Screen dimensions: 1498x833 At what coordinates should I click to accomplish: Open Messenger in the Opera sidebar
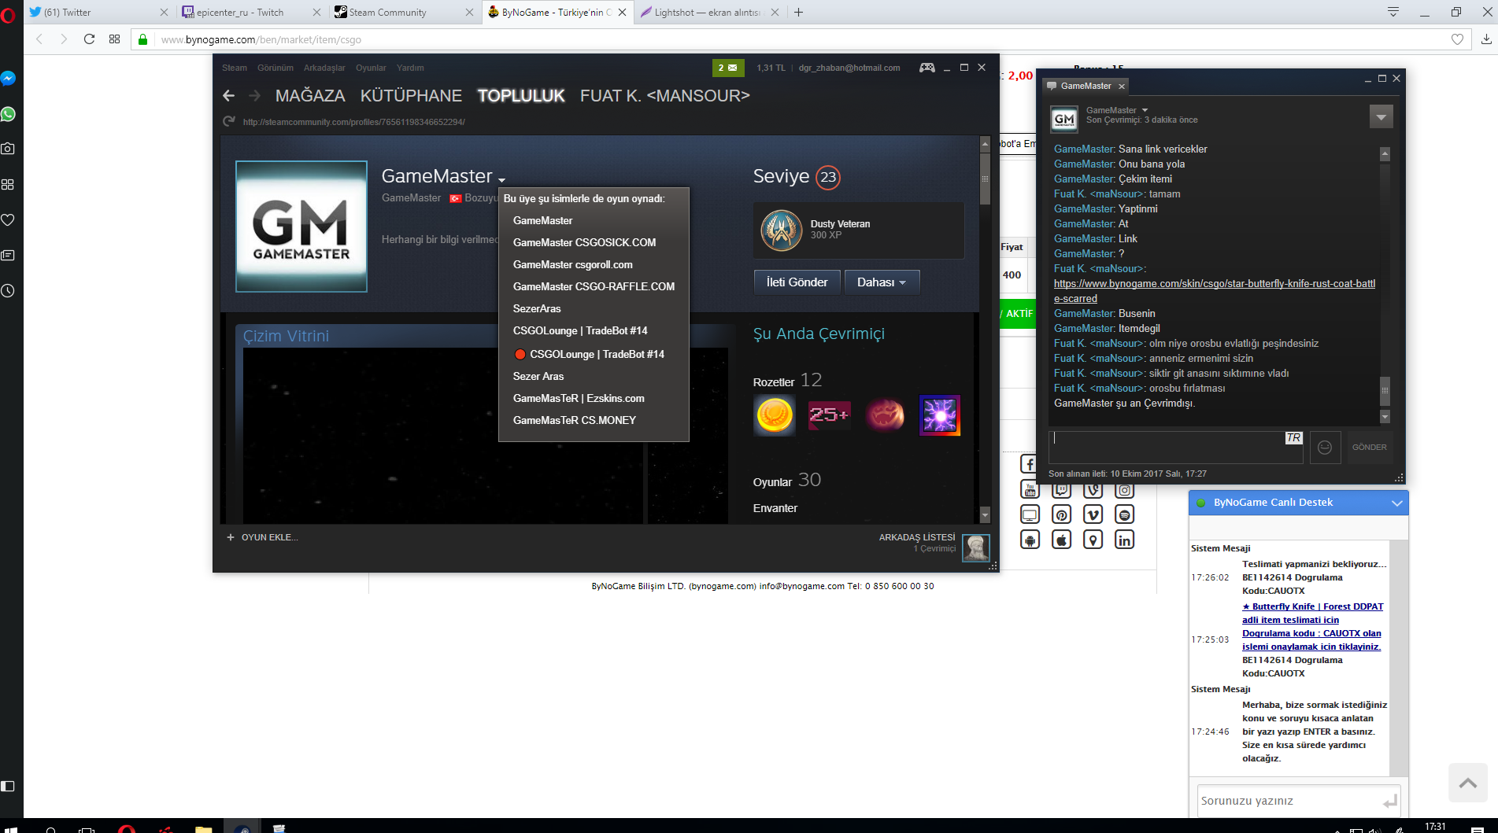pos(8,79)
